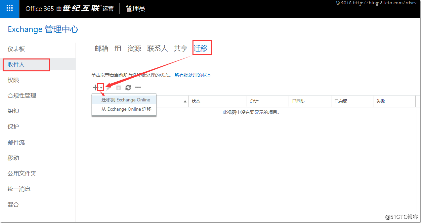The image size is (421, 223).
Task: Click the refresh icon in toolbar
Action: coord(128,88)
